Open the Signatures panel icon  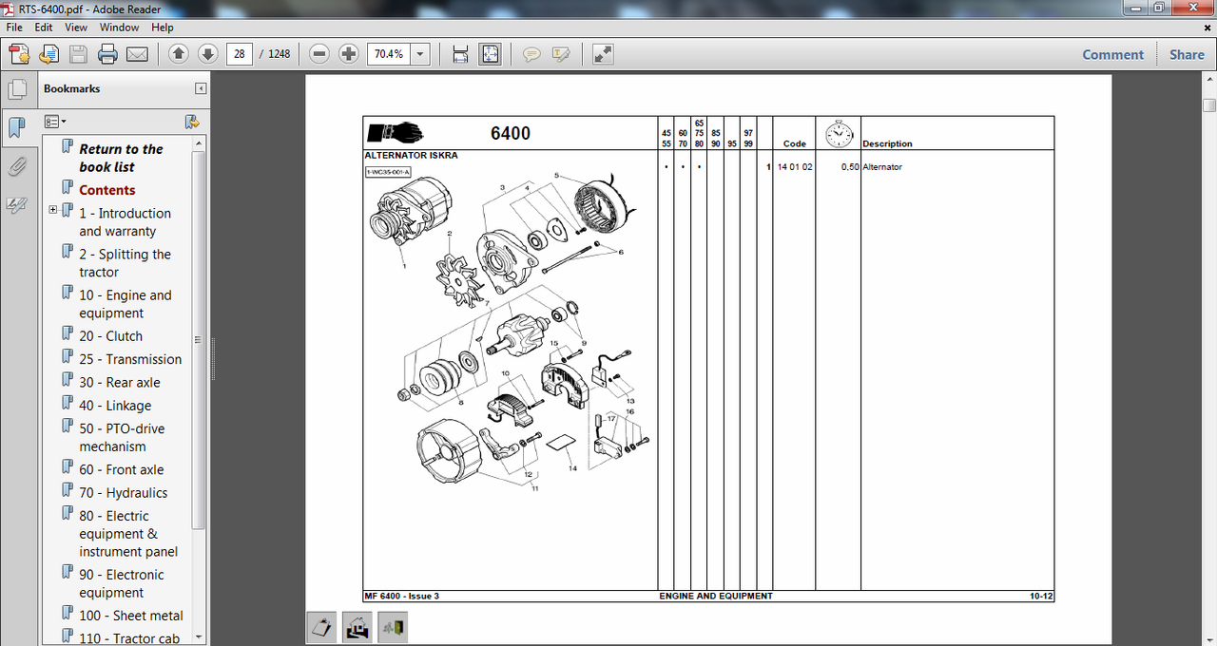click(17, 204)
